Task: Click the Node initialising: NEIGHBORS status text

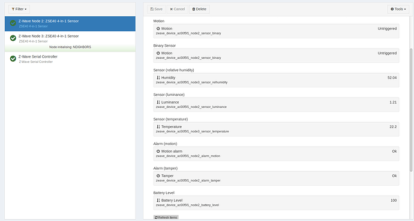Action: (x=70, y=47)
